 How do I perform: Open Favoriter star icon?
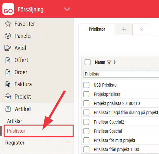click(x=8, y=24)
